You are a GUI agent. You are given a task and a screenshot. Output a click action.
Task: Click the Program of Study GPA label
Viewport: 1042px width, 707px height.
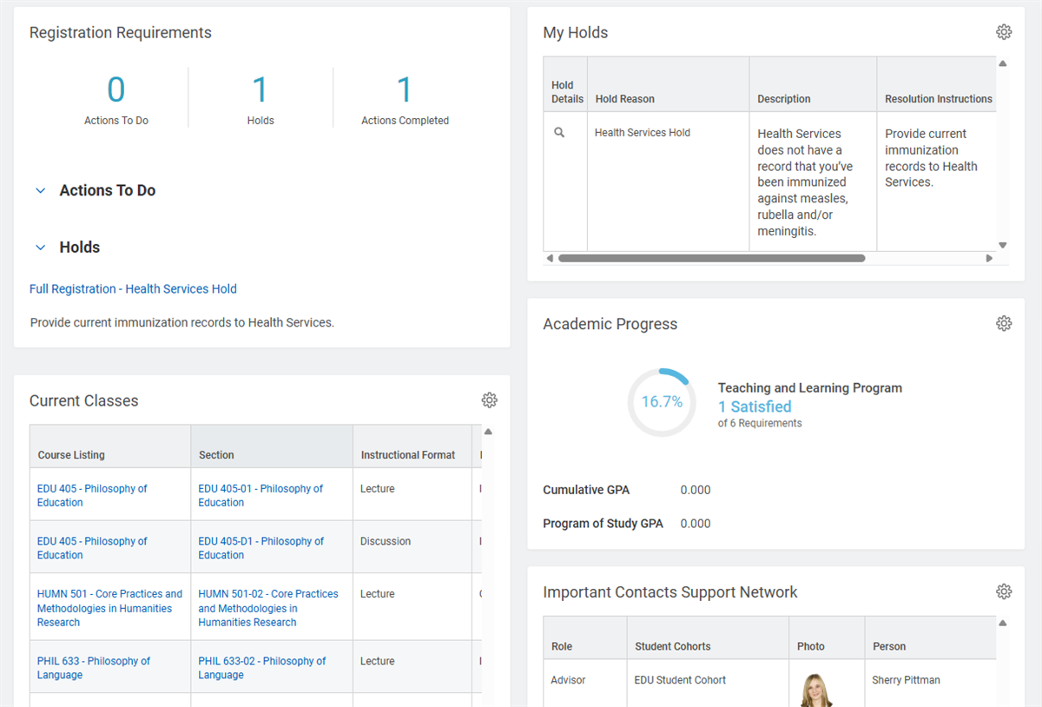603,524
